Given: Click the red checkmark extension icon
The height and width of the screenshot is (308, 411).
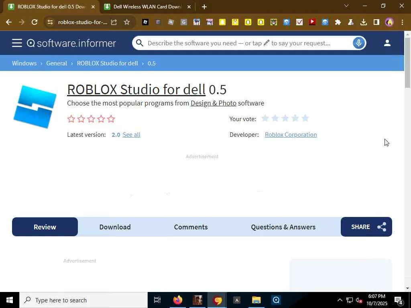Looking at the screenshot, I should coord(299,22).
